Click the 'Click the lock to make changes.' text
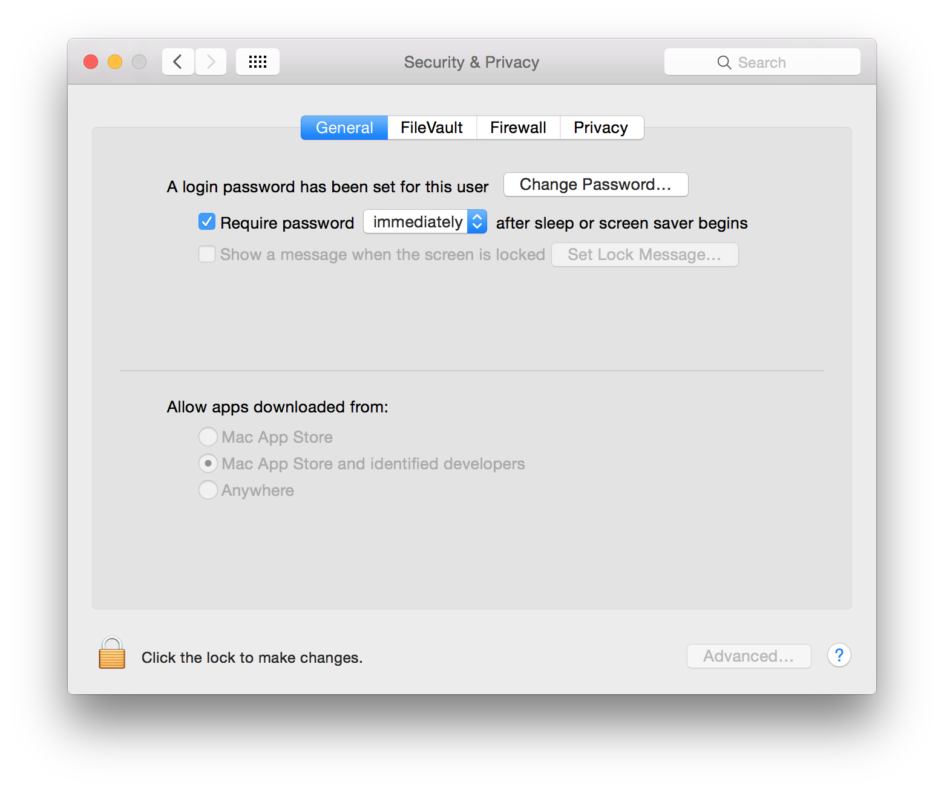The width and height of the screenshot is (944, 791). [252, 658]
